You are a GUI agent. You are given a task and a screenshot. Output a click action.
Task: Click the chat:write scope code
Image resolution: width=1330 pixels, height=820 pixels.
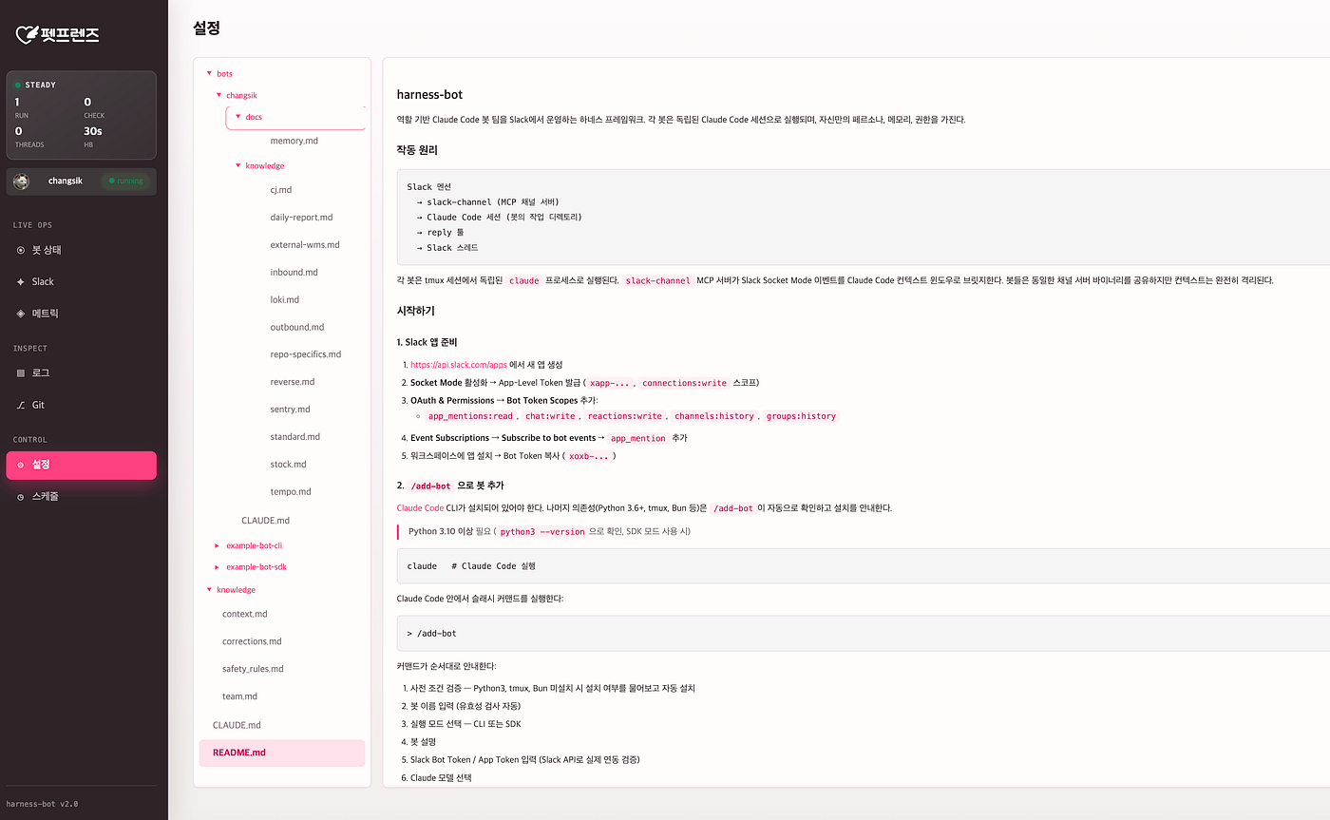[x=550, y=416]
